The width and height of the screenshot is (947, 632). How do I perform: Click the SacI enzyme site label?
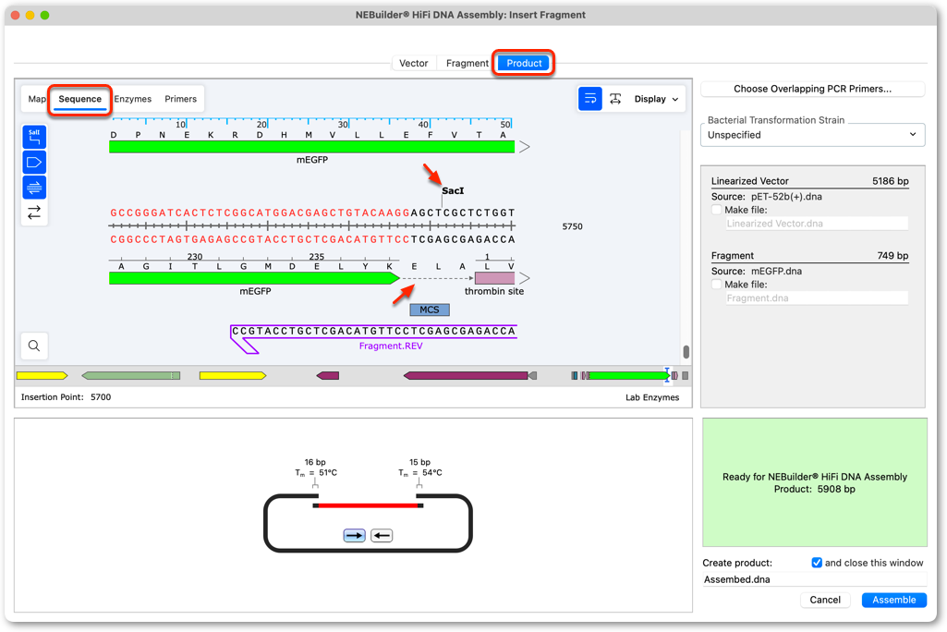click(x=453, y=191)
